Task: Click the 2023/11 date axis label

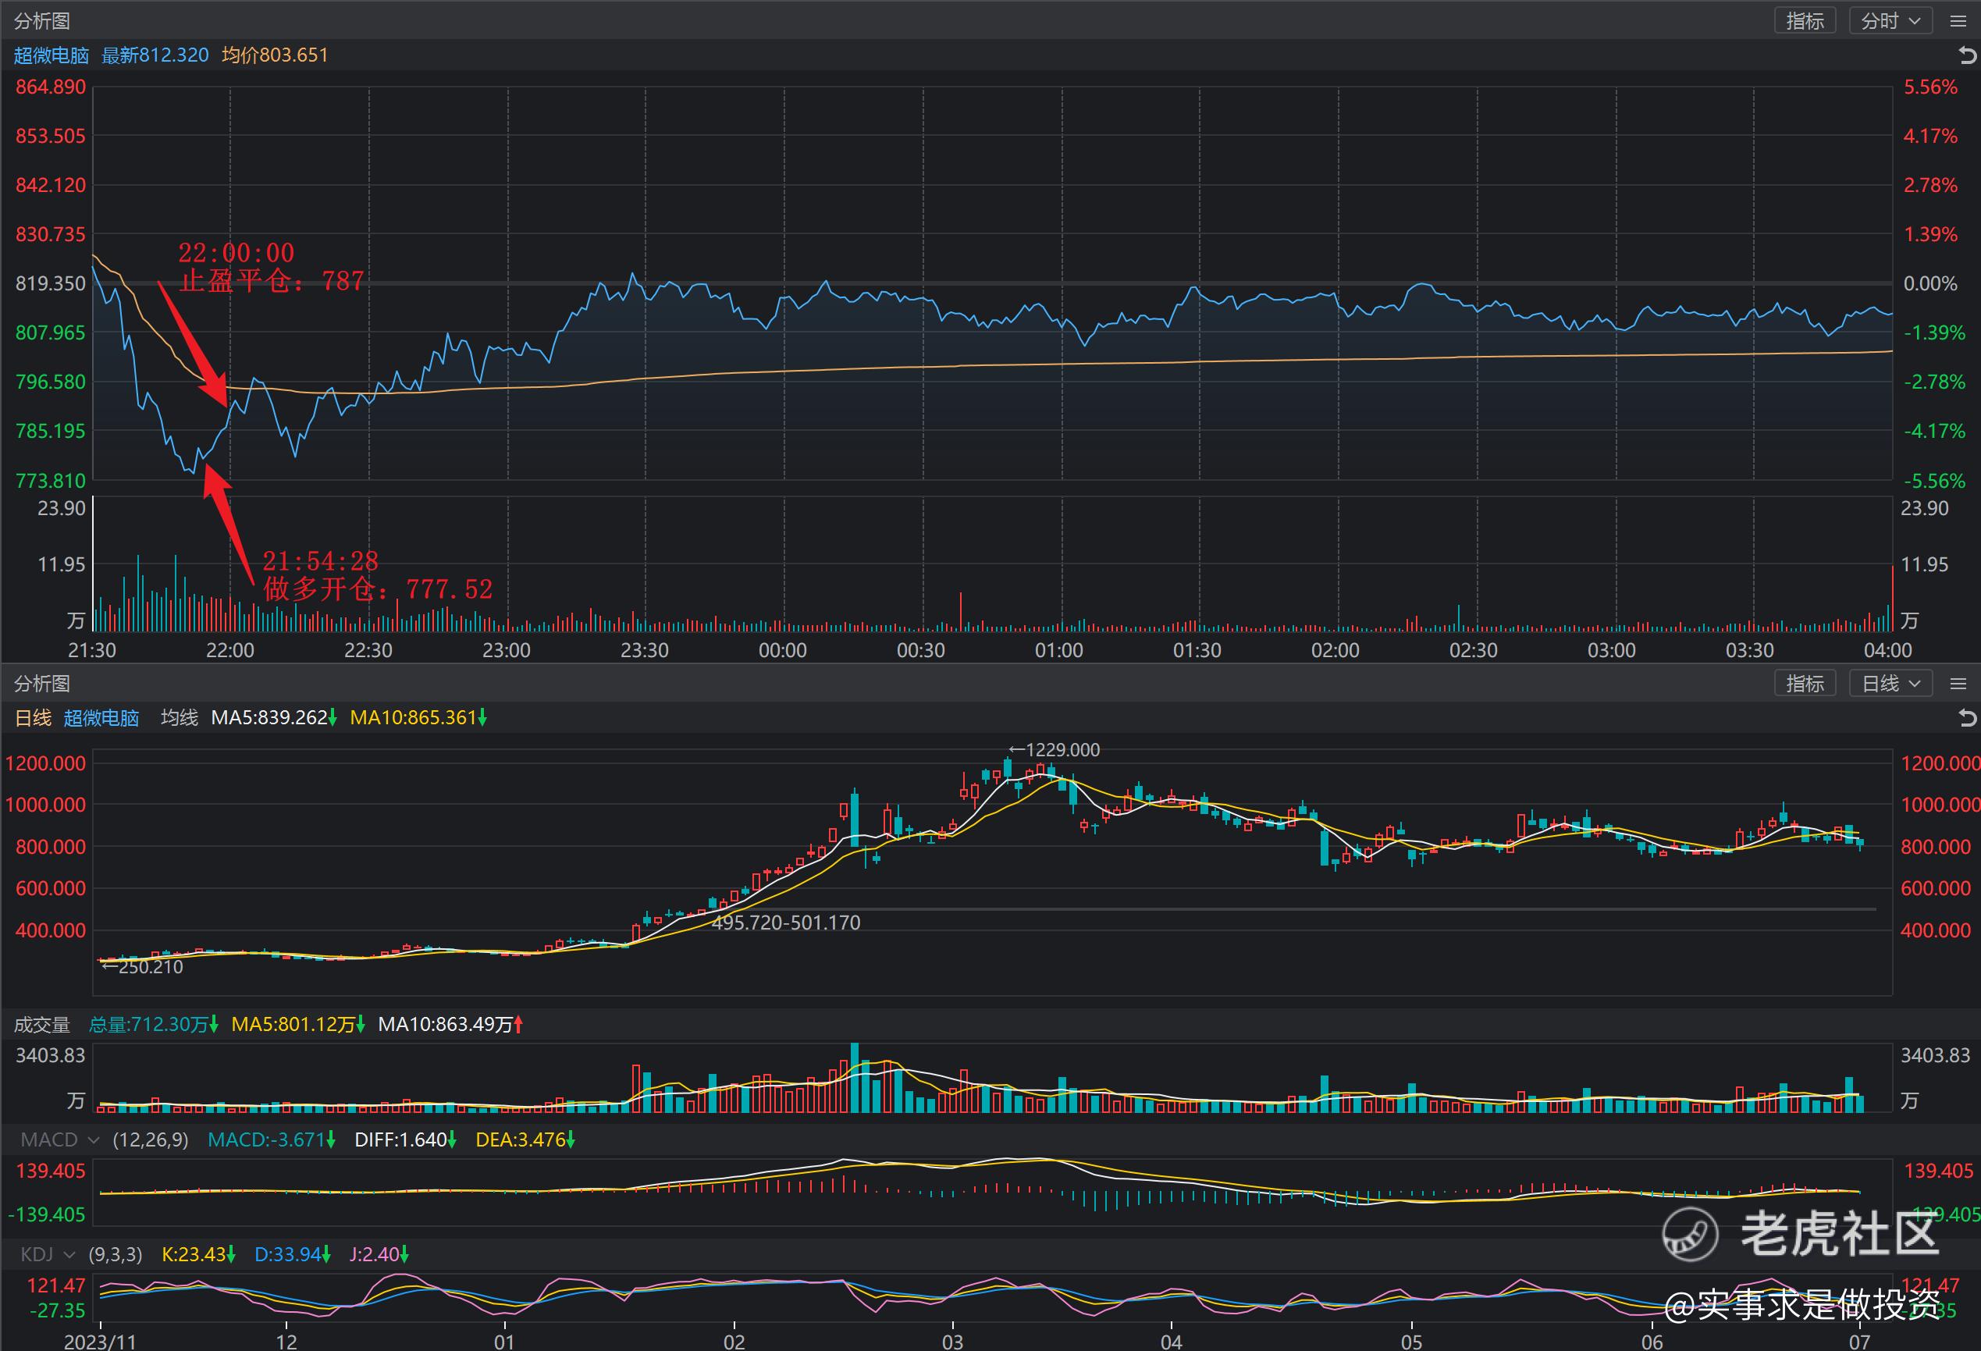Action: pos(100,1341)
